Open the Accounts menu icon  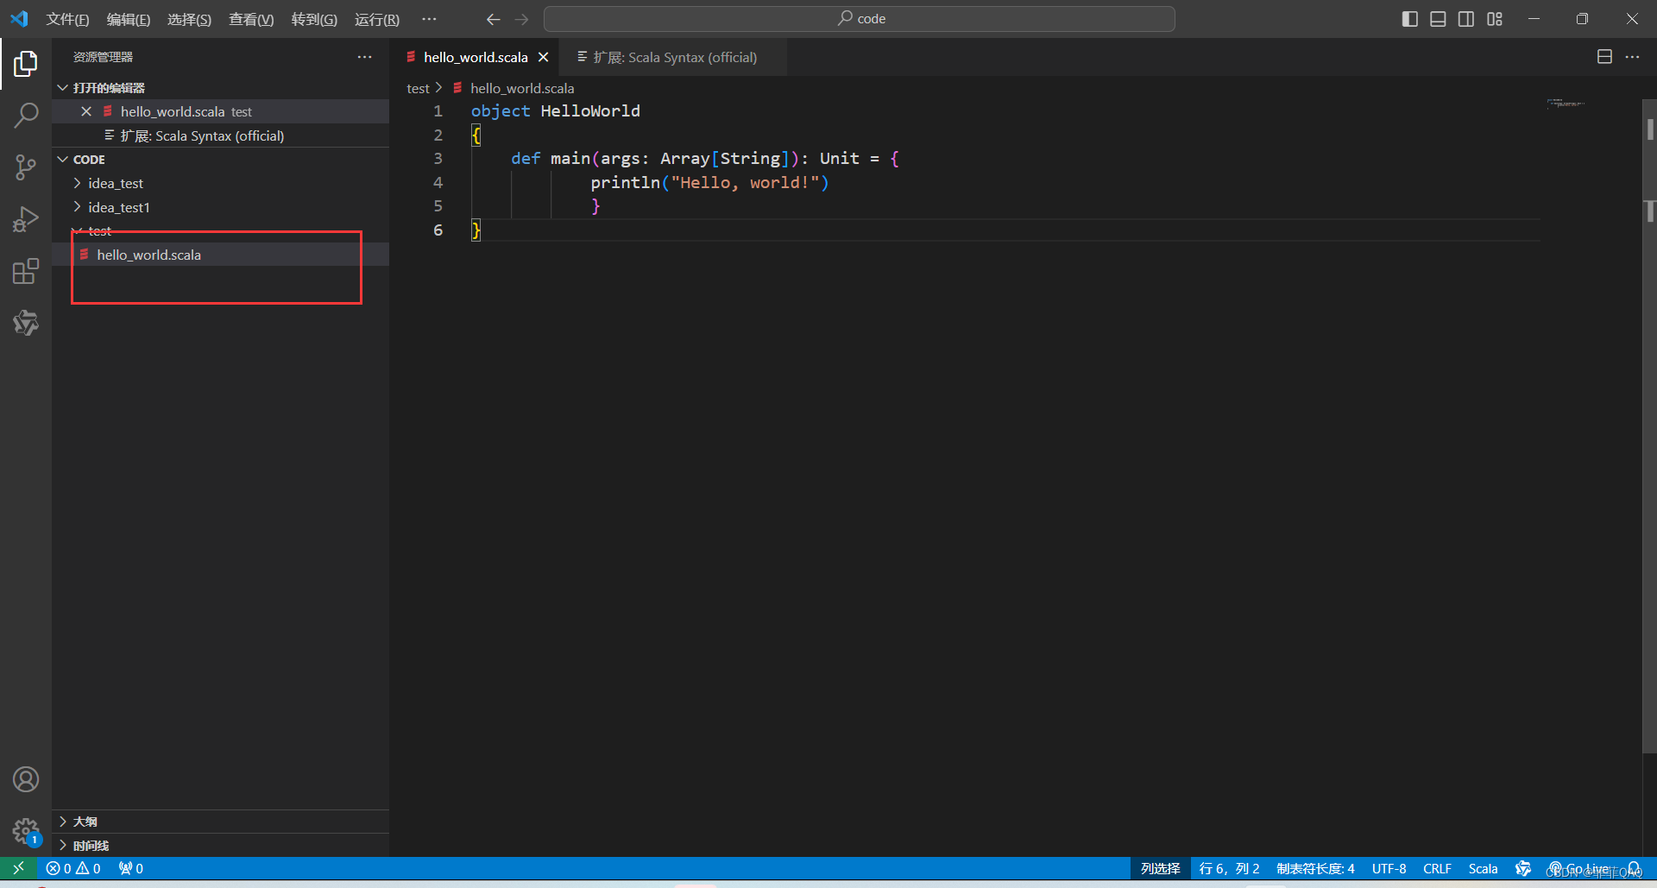26,779
